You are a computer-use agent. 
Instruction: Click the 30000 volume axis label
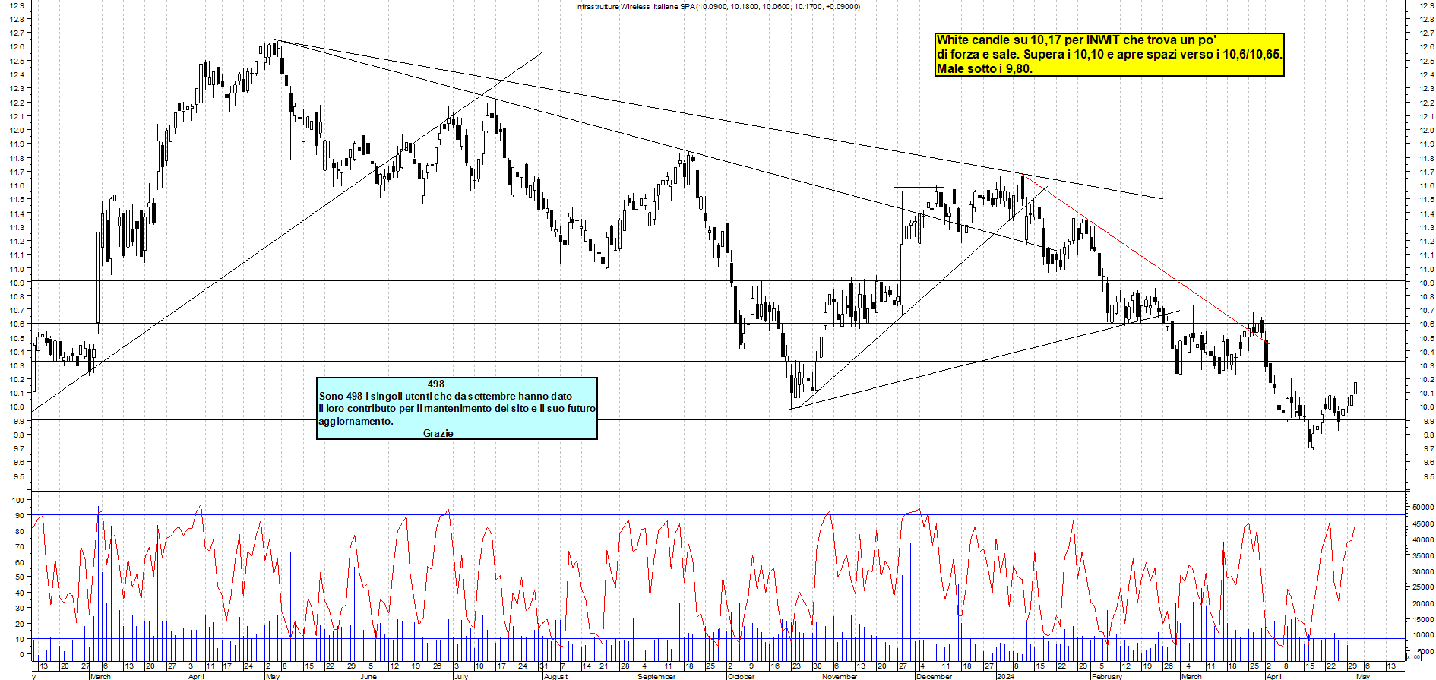(1423, 571)
